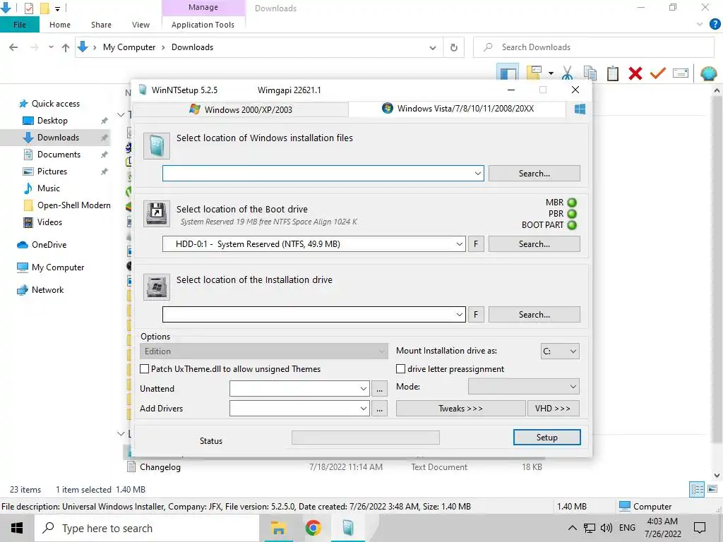The height and width of the screenshot is (542, 723).
Task: Open the Add Drivers dropdown
Action: (x=364, y=409)
